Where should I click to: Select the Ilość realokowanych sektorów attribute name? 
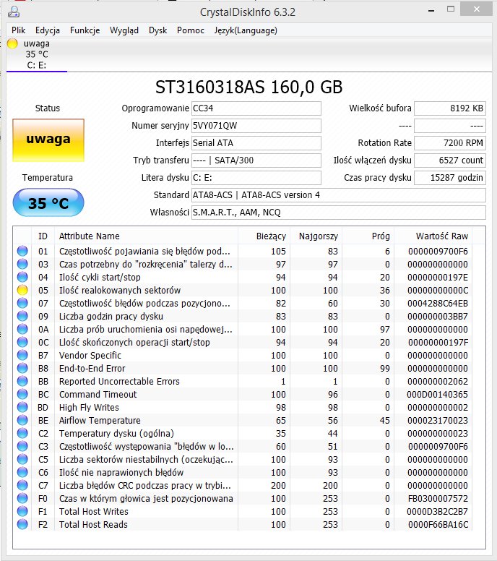(x=120, y=290)
